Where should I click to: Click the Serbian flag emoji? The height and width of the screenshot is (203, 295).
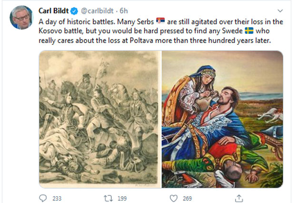pos(160,21)
